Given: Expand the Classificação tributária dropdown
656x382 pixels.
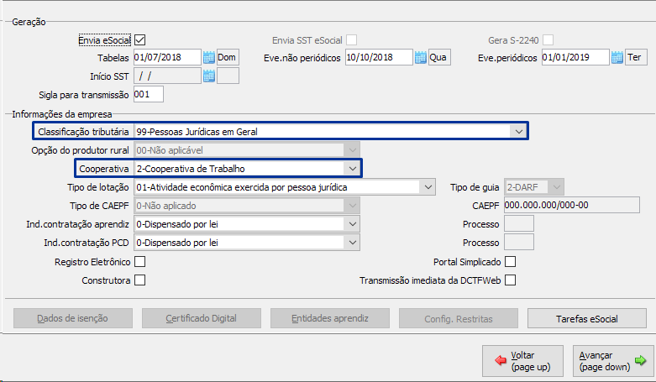Looking at the screenshot, I should pyautogui.click(x=519, y=131).
